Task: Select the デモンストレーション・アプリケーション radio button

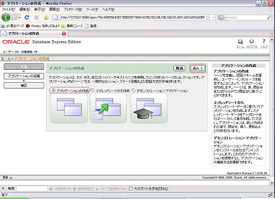Action: click(x=133, y=91)
